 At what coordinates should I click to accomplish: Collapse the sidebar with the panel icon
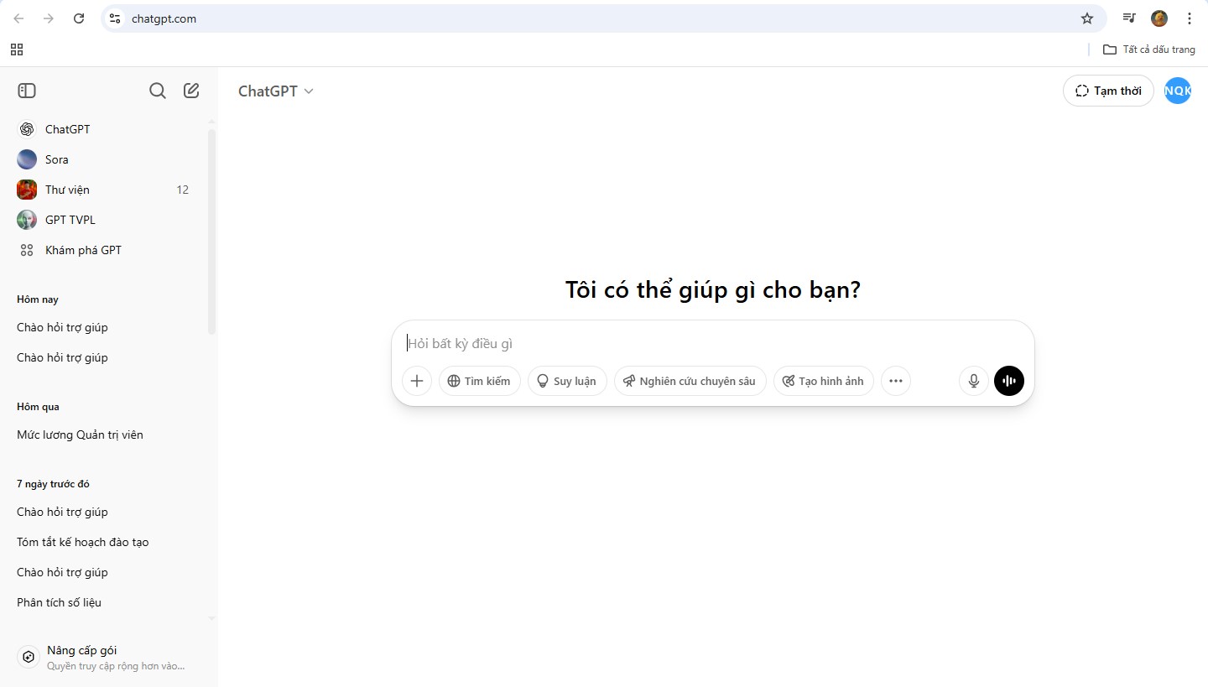pyautogui.click(x=27, y=91)
